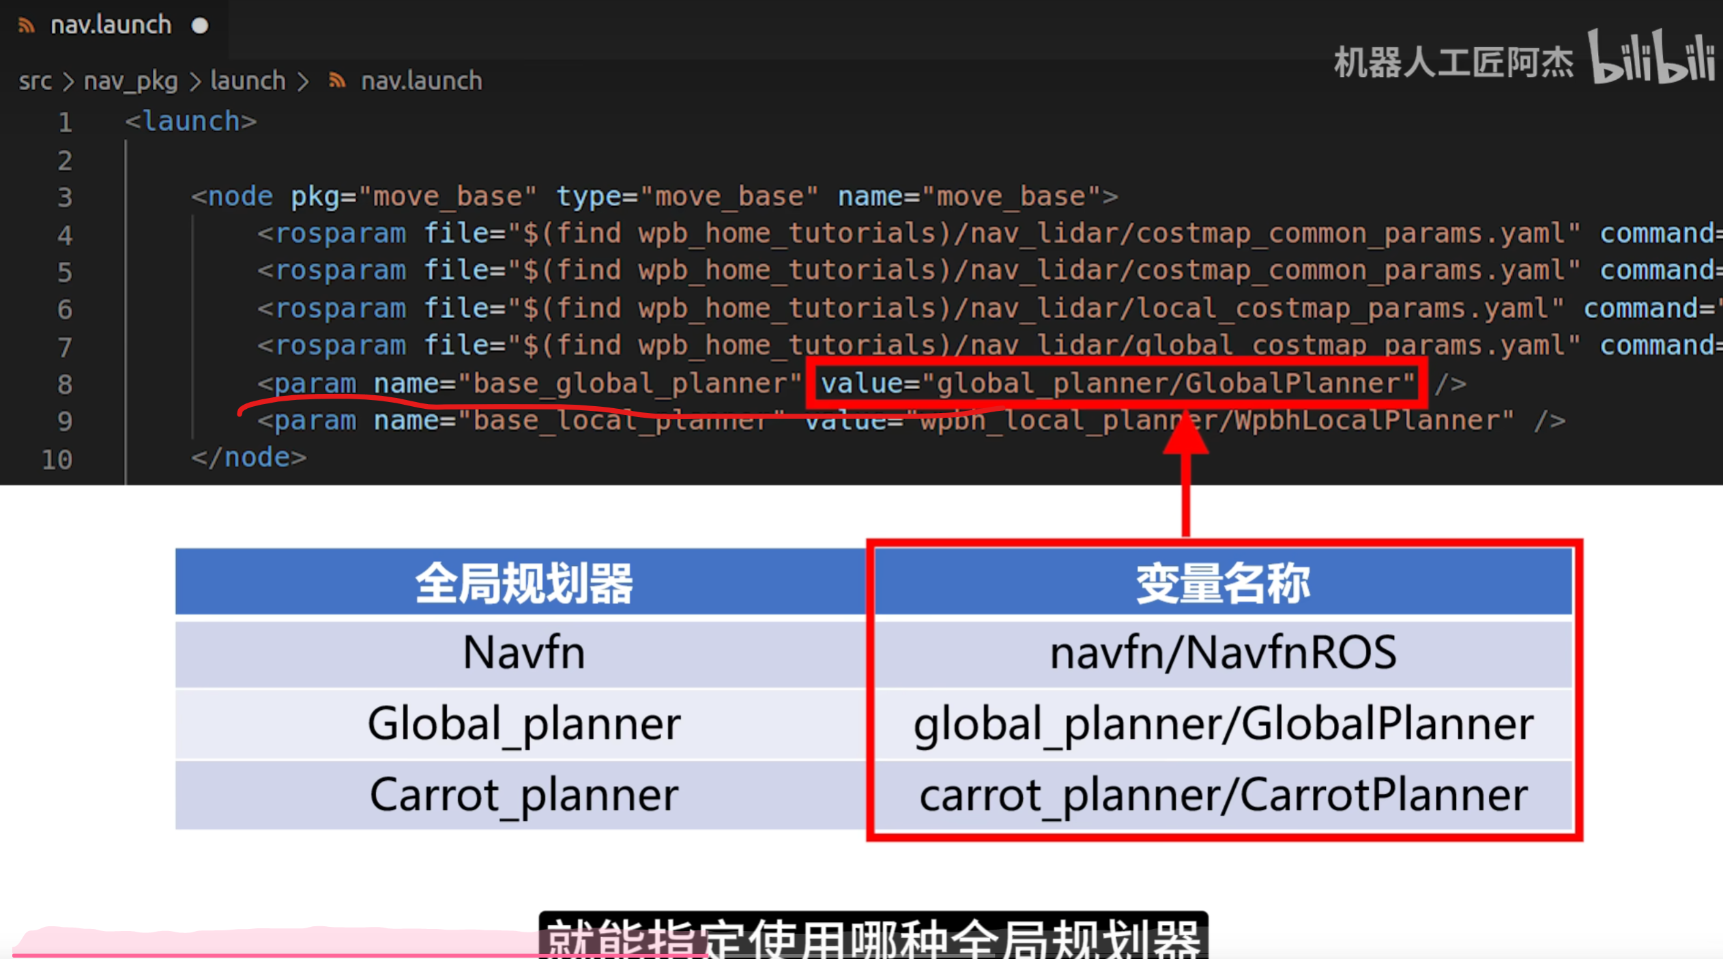The height and width of the screenshot is (959, 1723).
Task: Select the nav_pkg breadcrumb segment
Action: point(130,81)
